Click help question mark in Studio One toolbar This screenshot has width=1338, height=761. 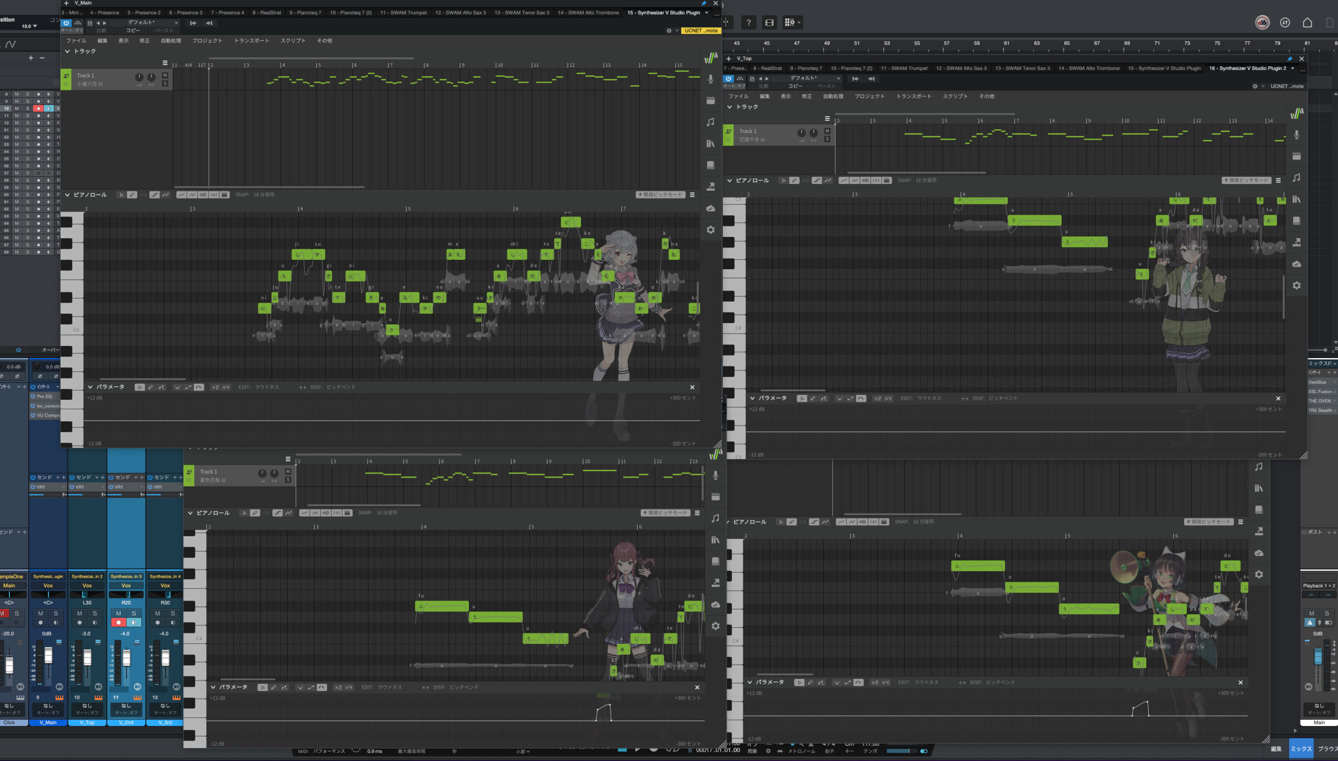748,22
